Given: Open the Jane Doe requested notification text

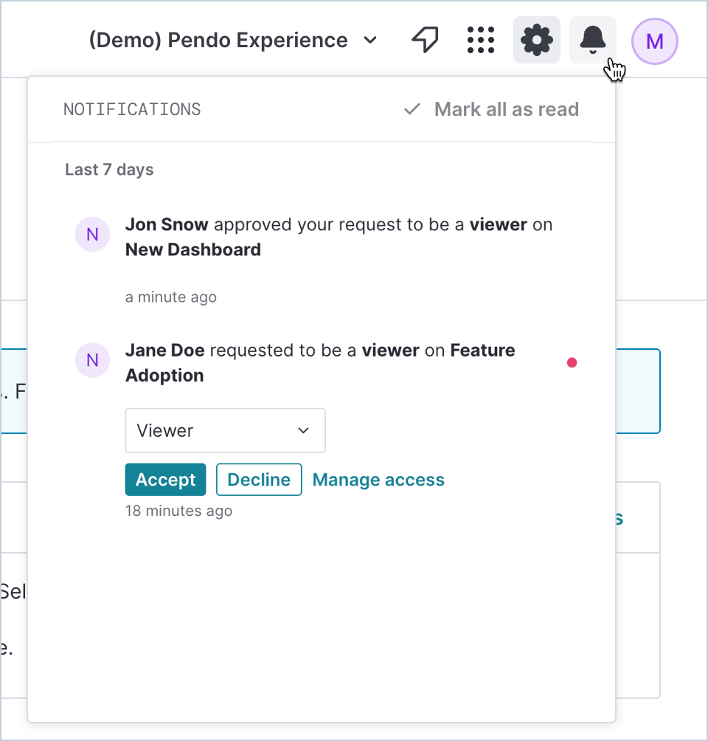Looking at the screenshot, I should pyautogui.click(x=320, y=363).
